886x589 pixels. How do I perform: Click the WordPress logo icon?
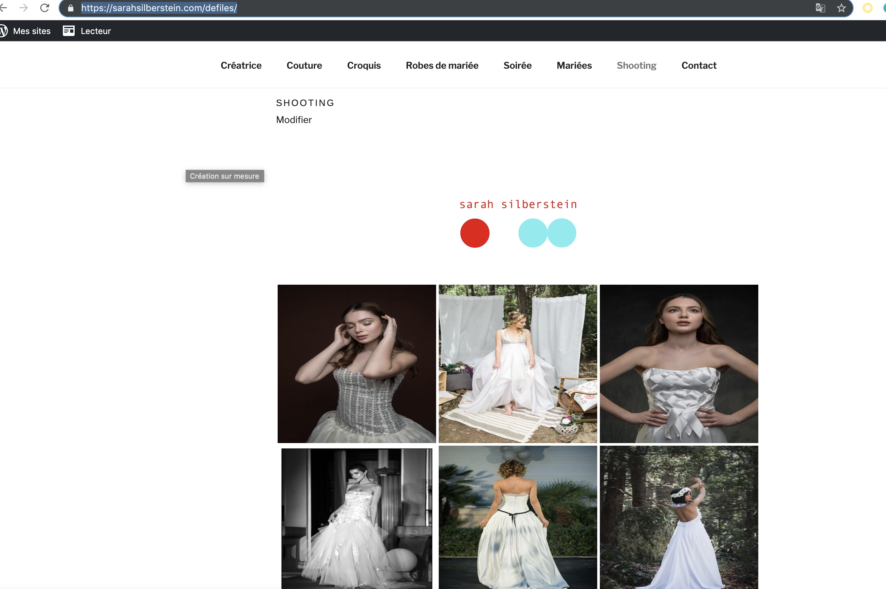pyautogui.click(x=4, y=31)
